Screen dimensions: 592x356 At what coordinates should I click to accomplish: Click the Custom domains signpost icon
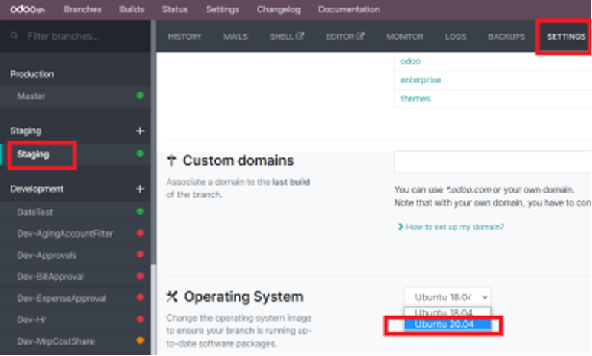tap(171, 160)
